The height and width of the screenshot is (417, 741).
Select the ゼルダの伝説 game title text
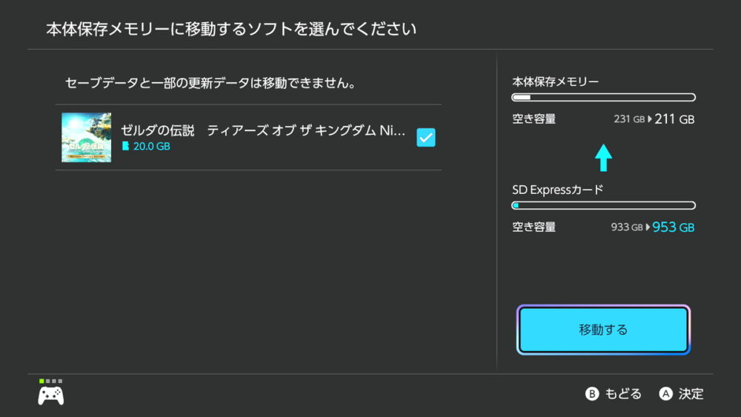tap(263, 130)
